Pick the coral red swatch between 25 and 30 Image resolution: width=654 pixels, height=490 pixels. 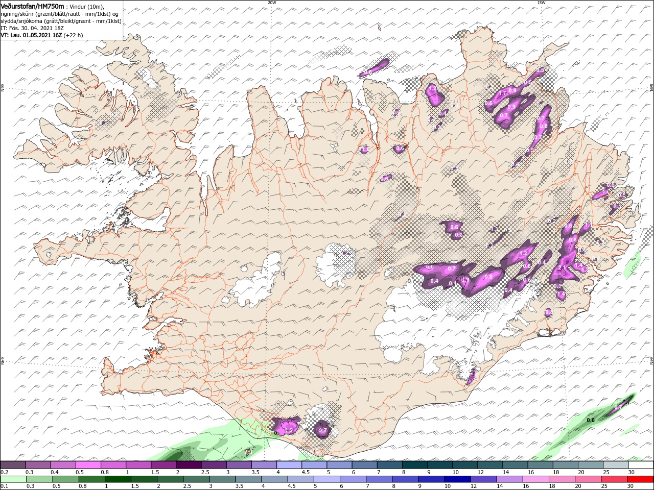pyautogui.click(x=614, y=479)
